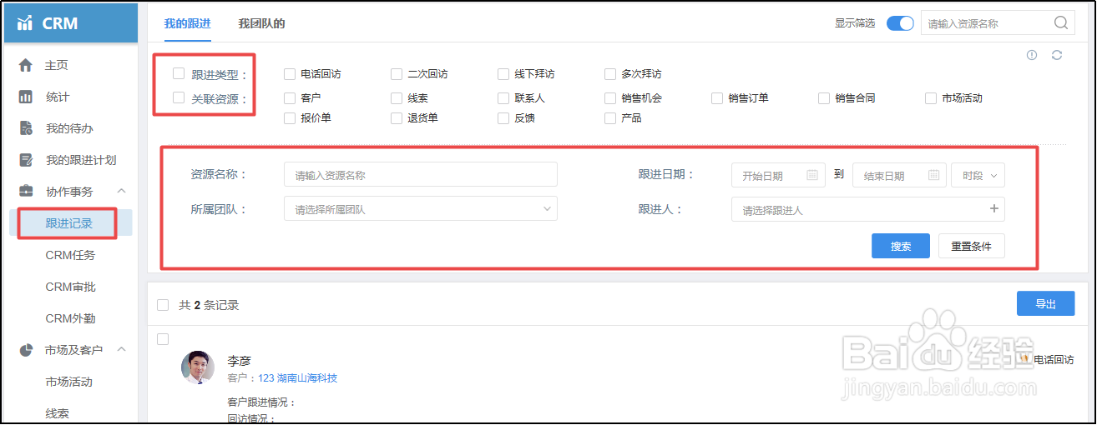Open CRM审批 in the sidebar

point(70,287)
